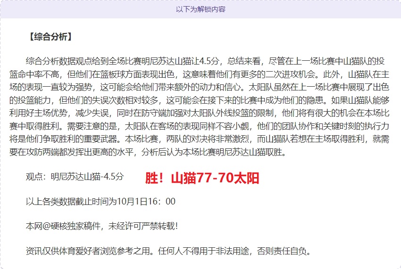
Task: Click the line "观点：明尼苏达山猫-4.5分"
Action: point(75,177)
